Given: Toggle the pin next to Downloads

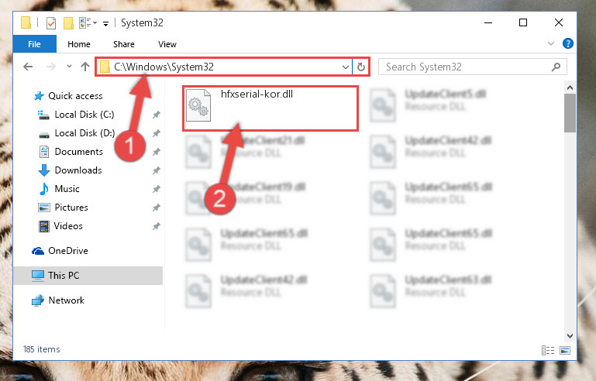Looking at the screenshot, I should 157,170.
